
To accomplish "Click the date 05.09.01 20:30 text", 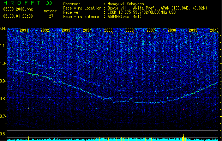I will pos(18,16).
